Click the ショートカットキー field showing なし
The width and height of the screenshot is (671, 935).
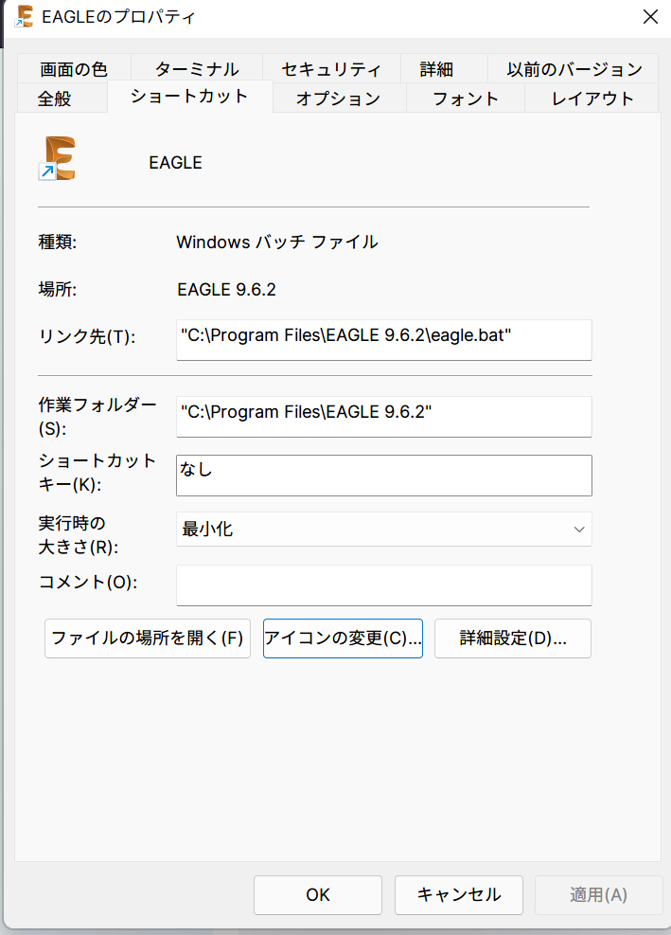click(383, 475)
